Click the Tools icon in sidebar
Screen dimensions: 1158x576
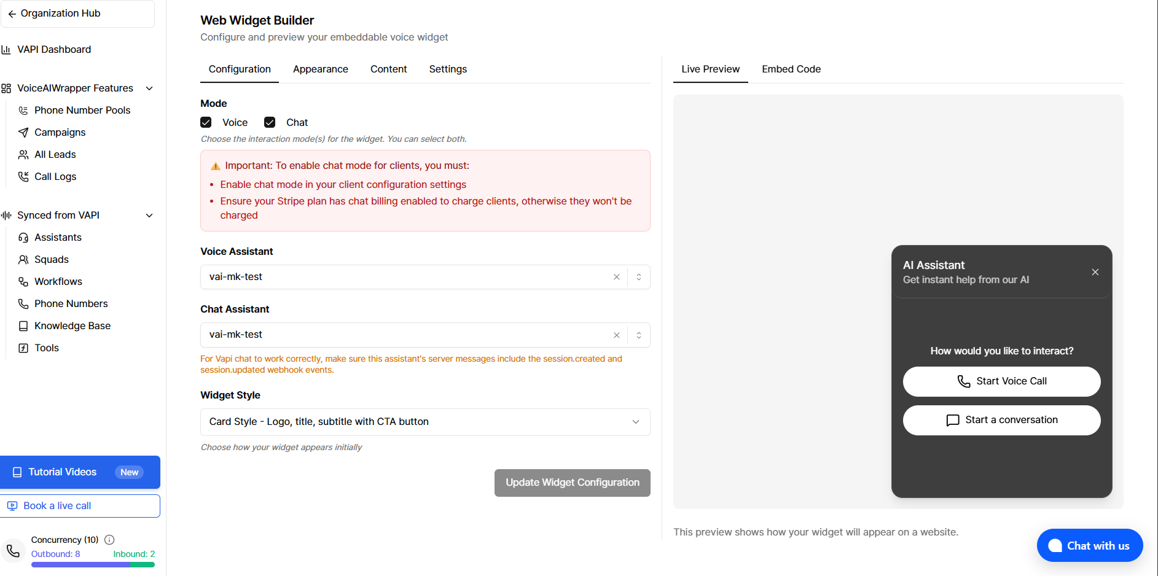(23, 348)
